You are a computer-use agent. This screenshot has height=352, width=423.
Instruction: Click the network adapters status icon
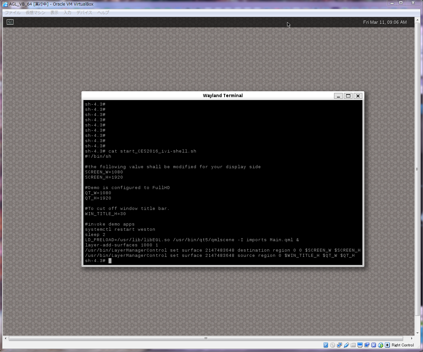click(339, 345)
